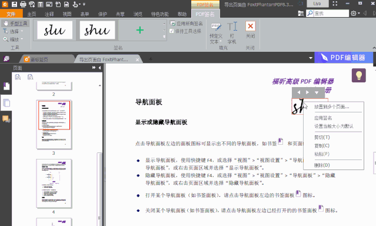
Task: Collapse the ribbon with the caret arrow
Action: pos(374,48)
